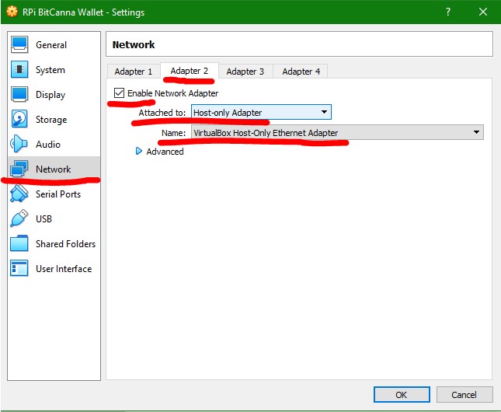This screenshot has height=412, width=501.
Task: Close the Settings dialog window
Action: click(483, 12)
